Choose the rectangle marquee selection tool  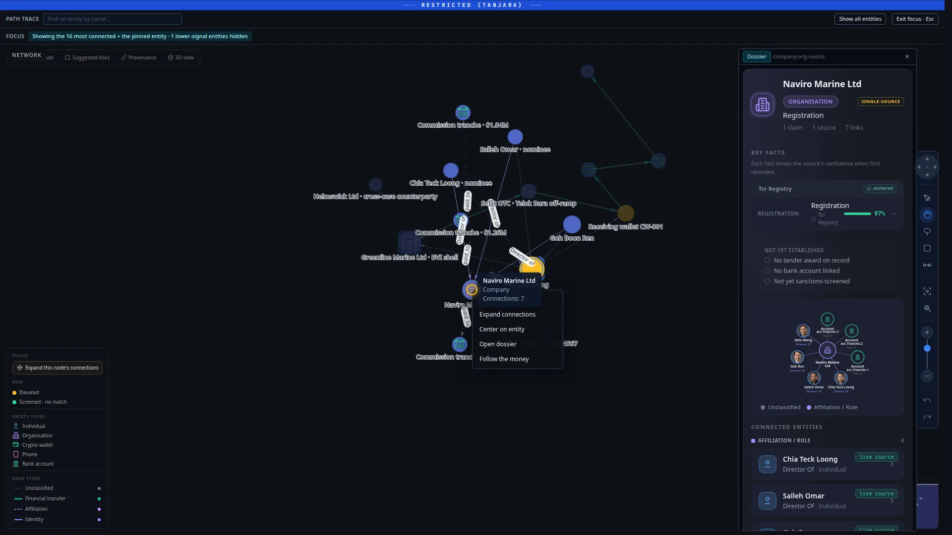click(927, 248)
